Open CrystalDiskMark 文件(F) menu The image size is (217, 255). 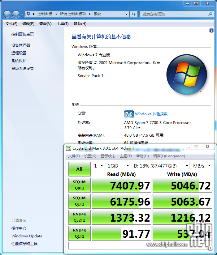point(74,156)
